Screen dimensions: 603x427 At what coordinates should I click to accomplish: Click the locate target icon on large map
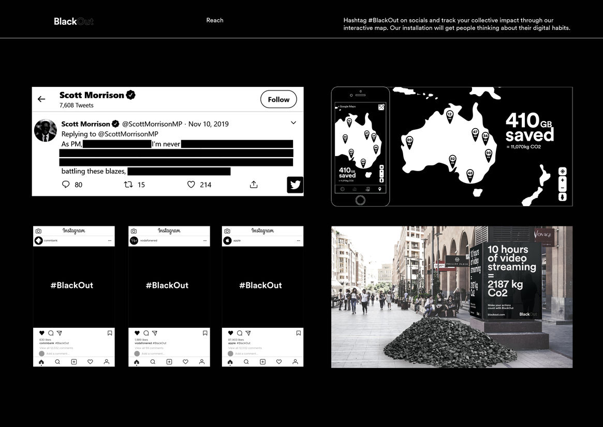tap(563, 171)
